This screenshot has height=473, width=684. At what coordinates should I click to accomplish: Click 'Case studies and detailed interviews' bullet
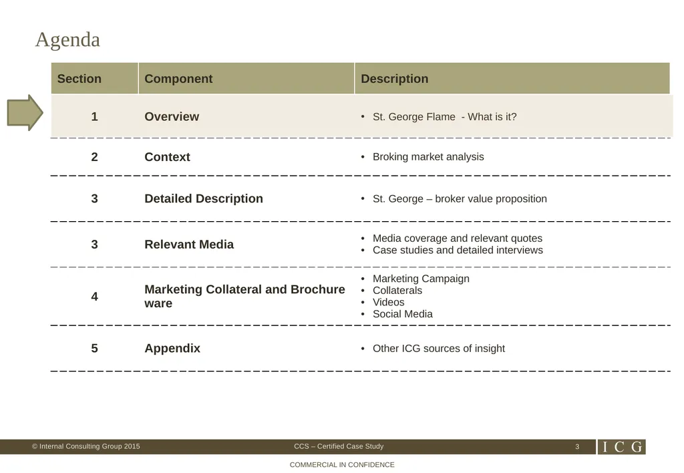coord(458,250)
